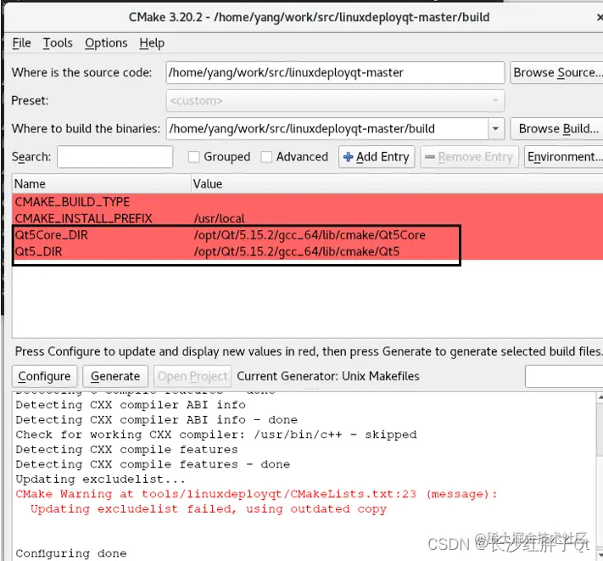Open the Tools menu
This screenshot has height=561, width=603.
pos(58,42)
